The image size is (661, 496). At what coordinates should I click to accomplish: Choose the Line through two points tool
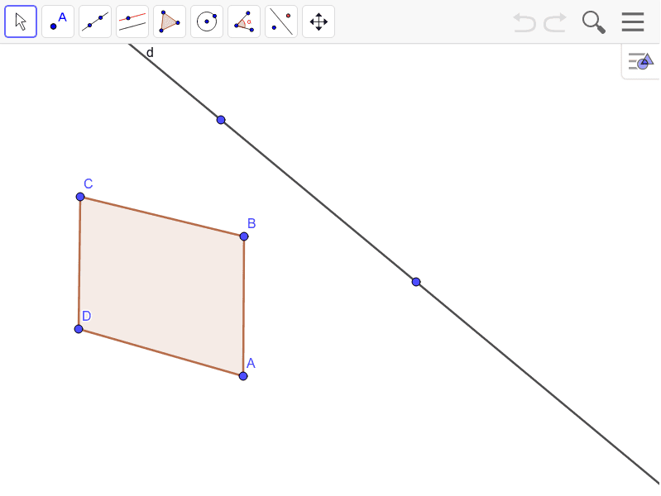click(95, 21)
